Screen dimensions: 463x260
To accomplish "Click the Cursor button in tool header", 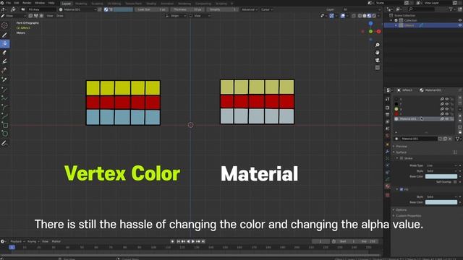I will (266, 9).
